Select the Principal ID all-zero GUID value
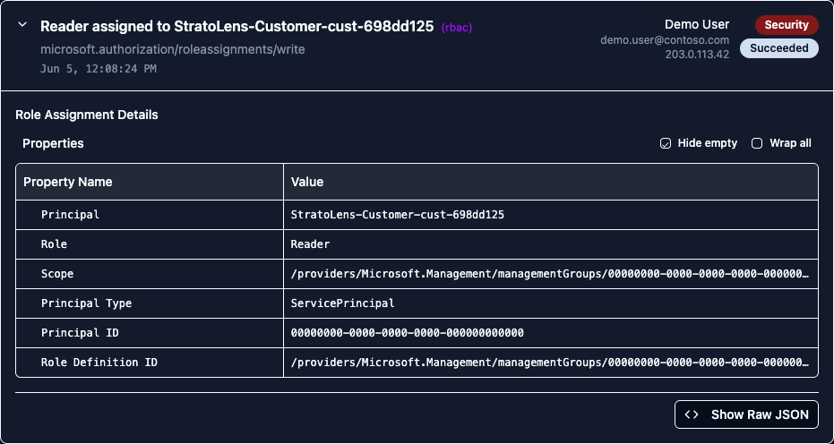Screen dimensions: 834x444 (551, 333)
